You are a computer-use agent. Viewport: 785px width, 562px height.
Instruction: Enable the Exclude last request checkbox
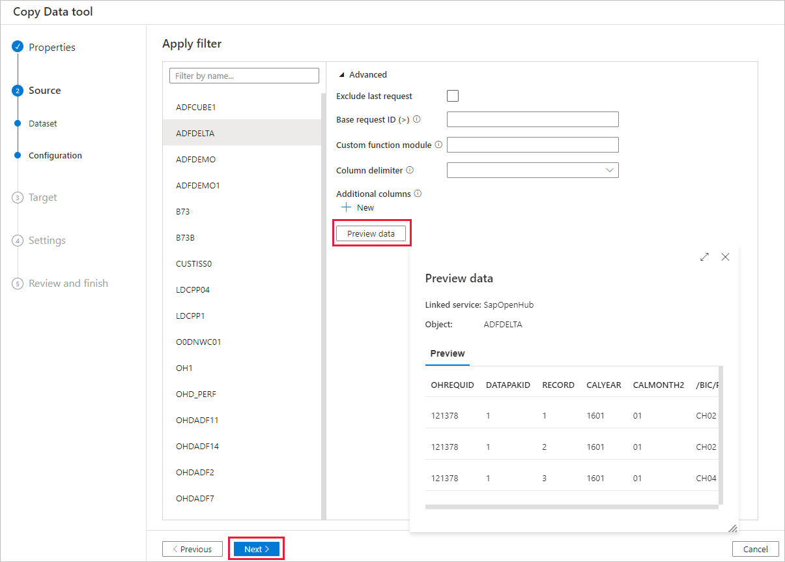pyautogui.click(x=453, y=95)
